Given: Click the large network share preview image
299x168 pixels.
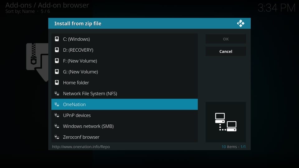Looking at the screenshot, I should 226,122.
